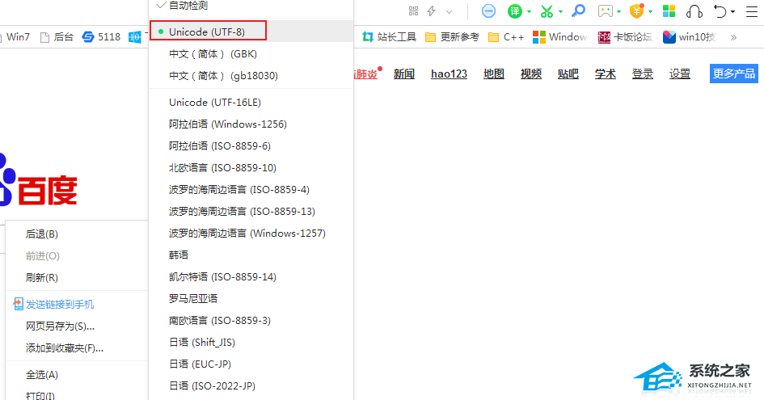Choose 日语 (EUC-JP) encoding
Image resolution: width=764 pixels, height=400 pixels.
pos(251,364)
